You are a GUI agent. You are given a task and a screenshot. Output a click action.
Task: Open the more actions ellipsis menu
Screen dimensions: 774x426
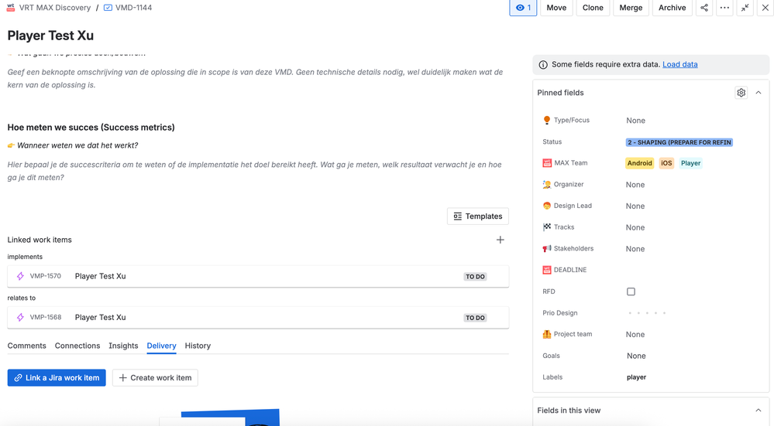coord(724,8)
